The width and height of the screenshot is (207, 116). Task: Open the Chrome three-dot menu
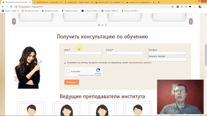204,7
